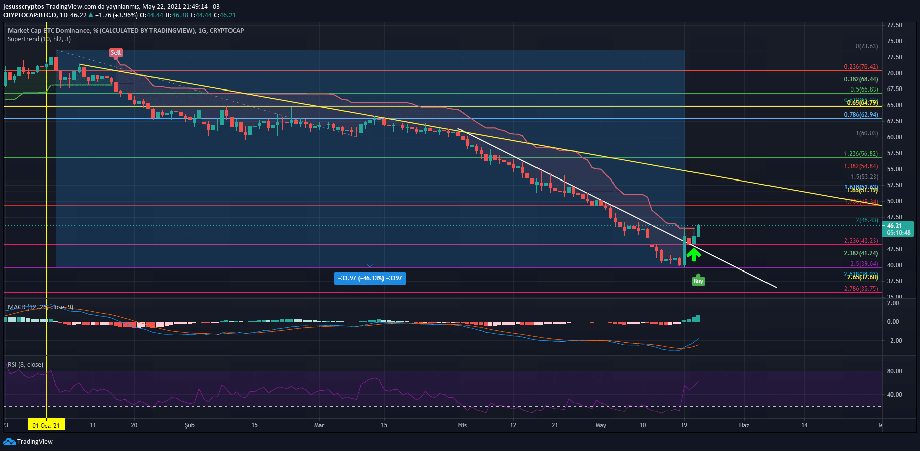Click the red Sell signal label
This screenshot has height=451, width=920.
(116, 53)
